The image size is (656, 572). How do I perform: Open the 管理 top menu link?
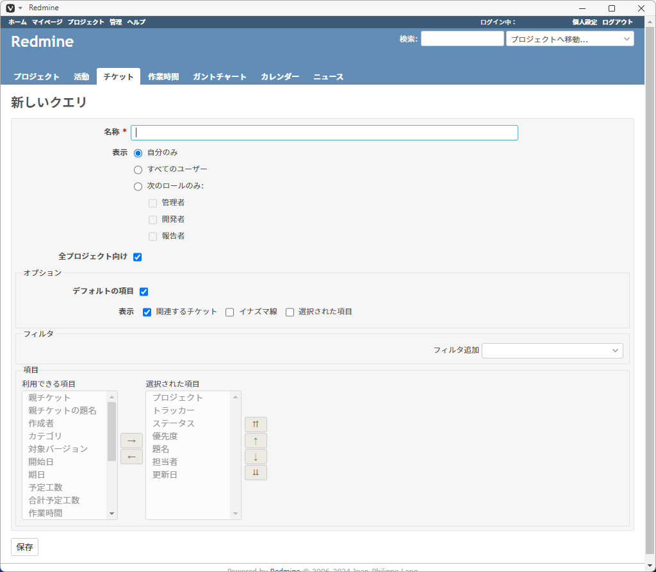pos(116,22)
